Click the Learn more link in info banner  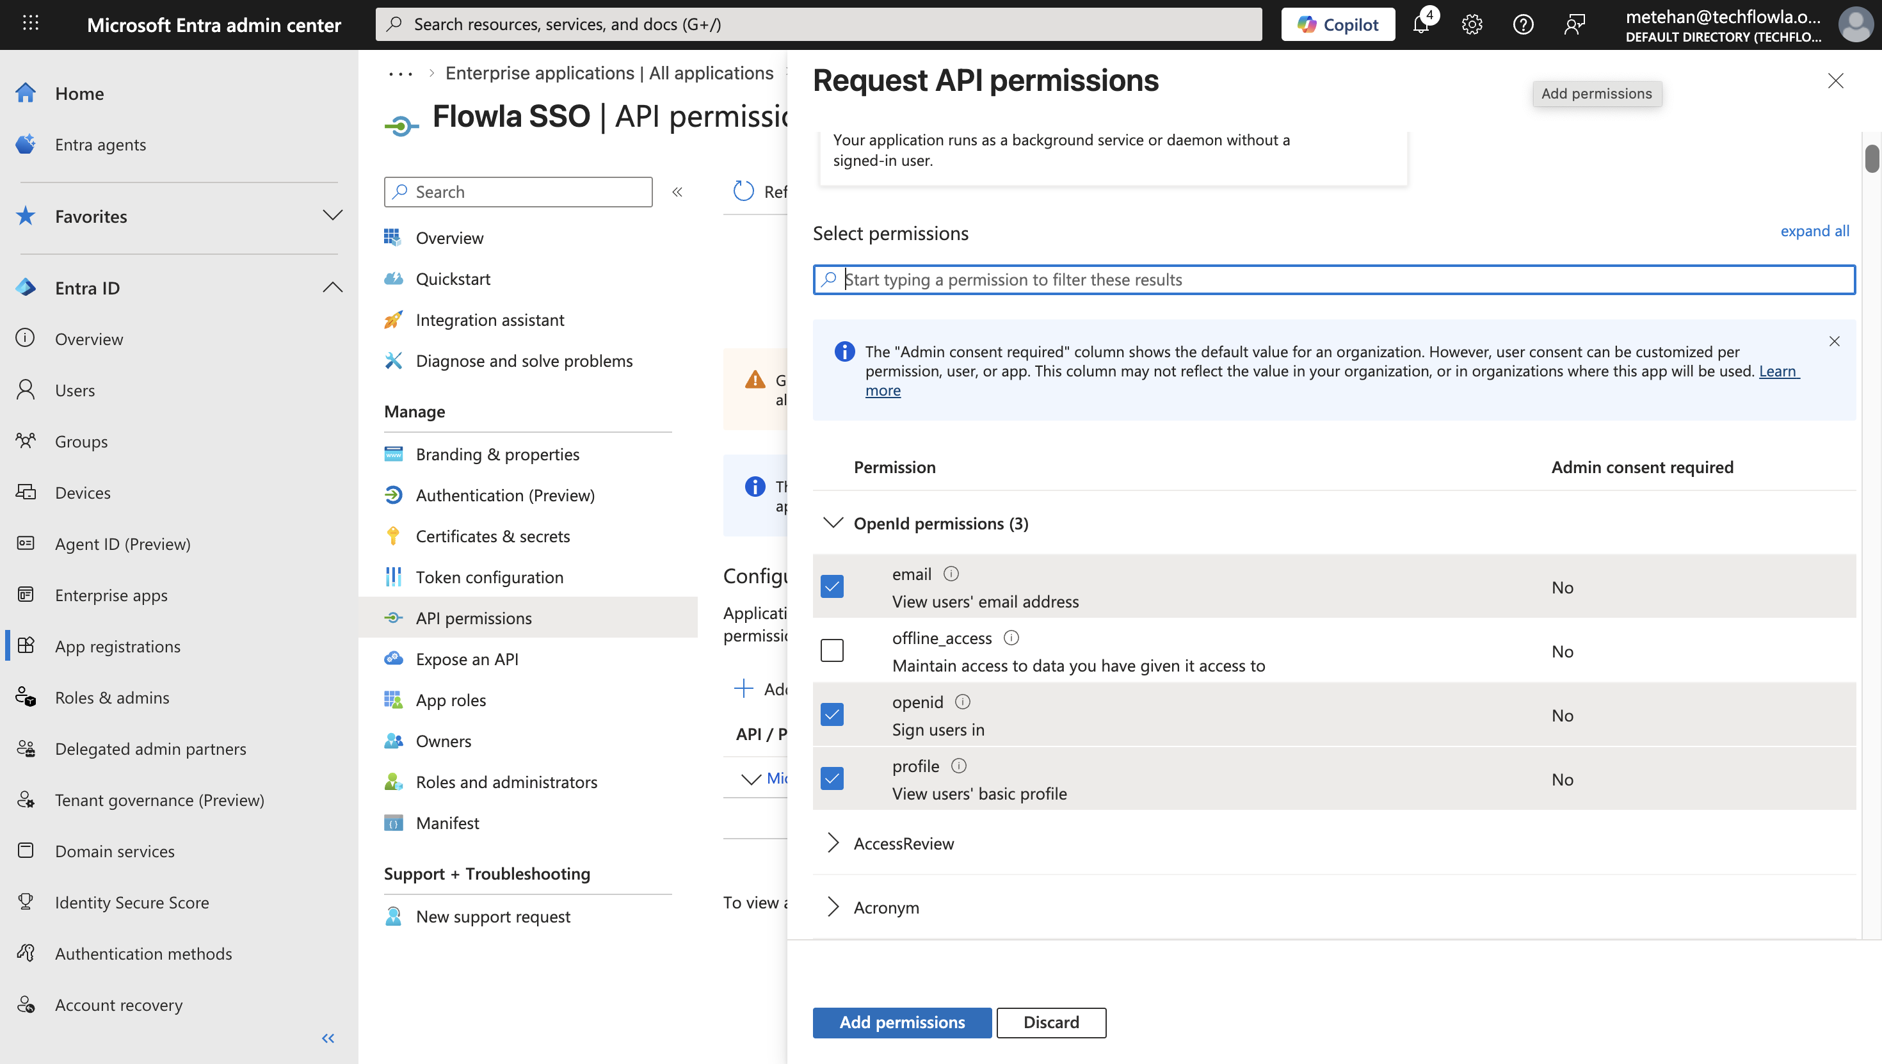1779,371
